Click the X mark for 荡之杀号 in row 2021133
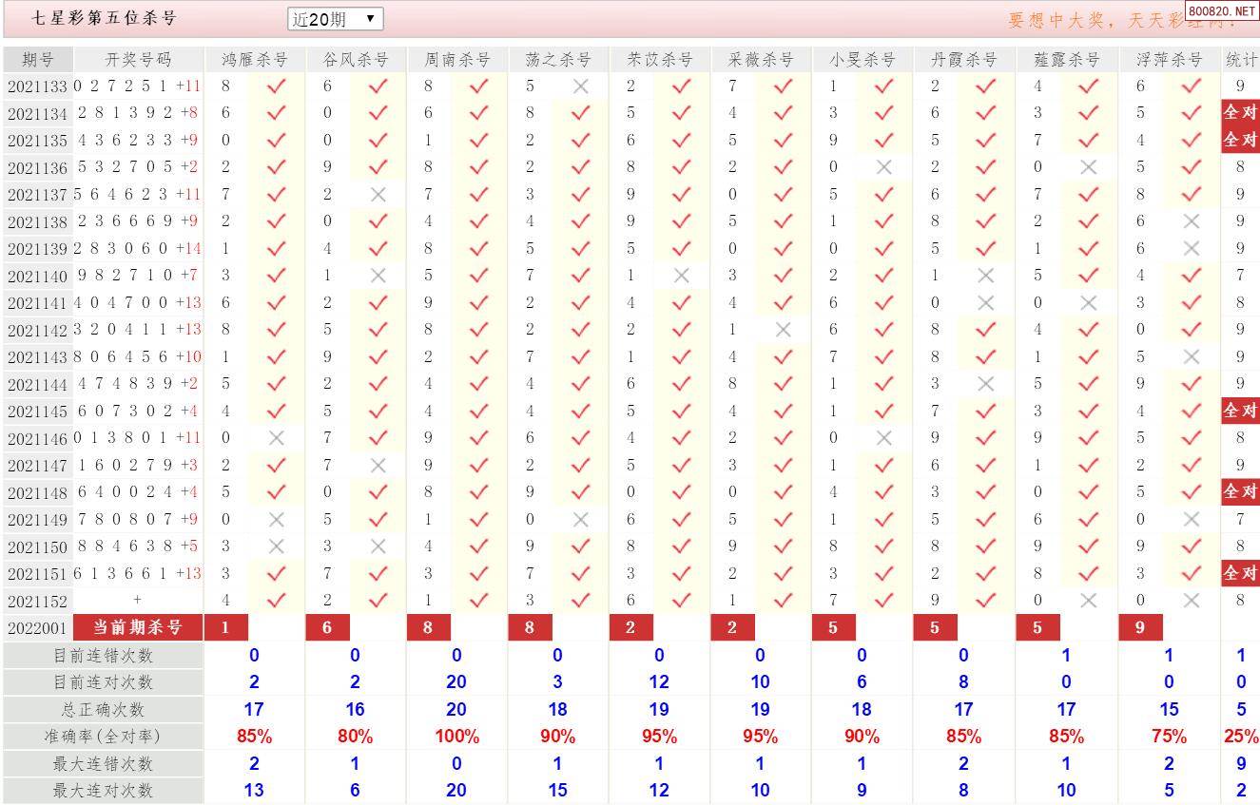The width and height of the screenshot is (1260, 805). 581,86
